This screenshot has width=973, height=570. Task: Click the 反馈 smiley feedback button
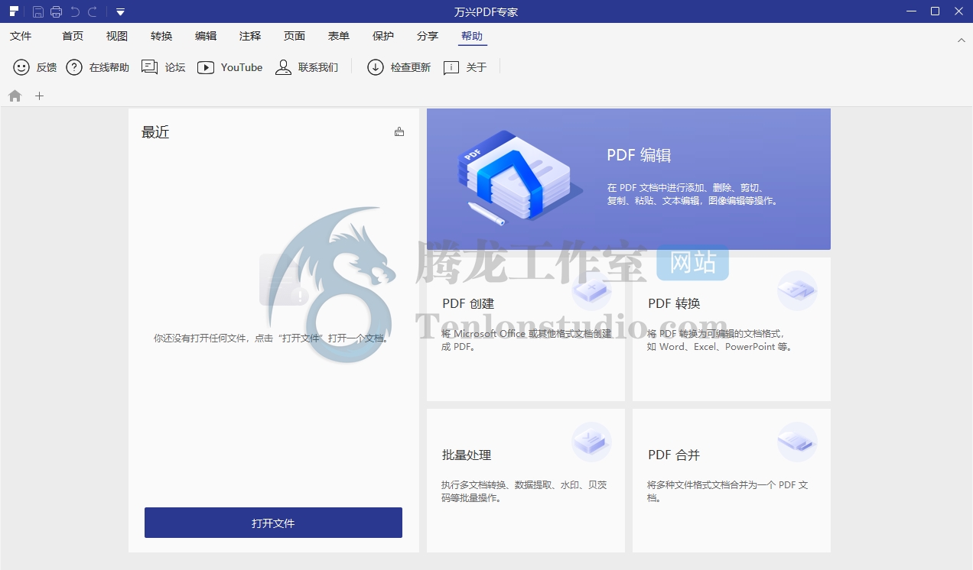(35, 67)
